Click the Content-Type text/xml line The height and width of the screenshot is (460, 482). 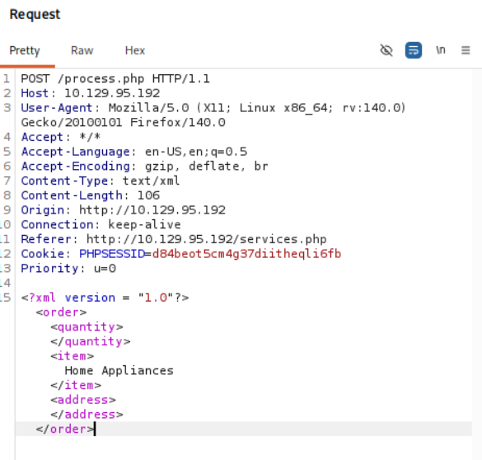[101, 181]
